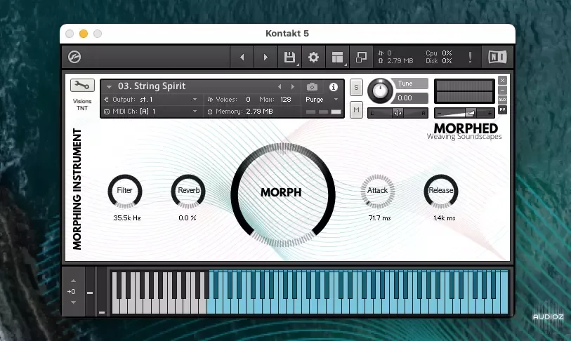This screenshot has height=341, width=571.
Task: Click the Reverb knob
Action: [x=188, y=191]
